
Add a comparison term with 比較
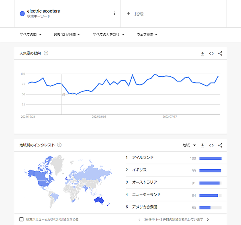coord(135,14)
